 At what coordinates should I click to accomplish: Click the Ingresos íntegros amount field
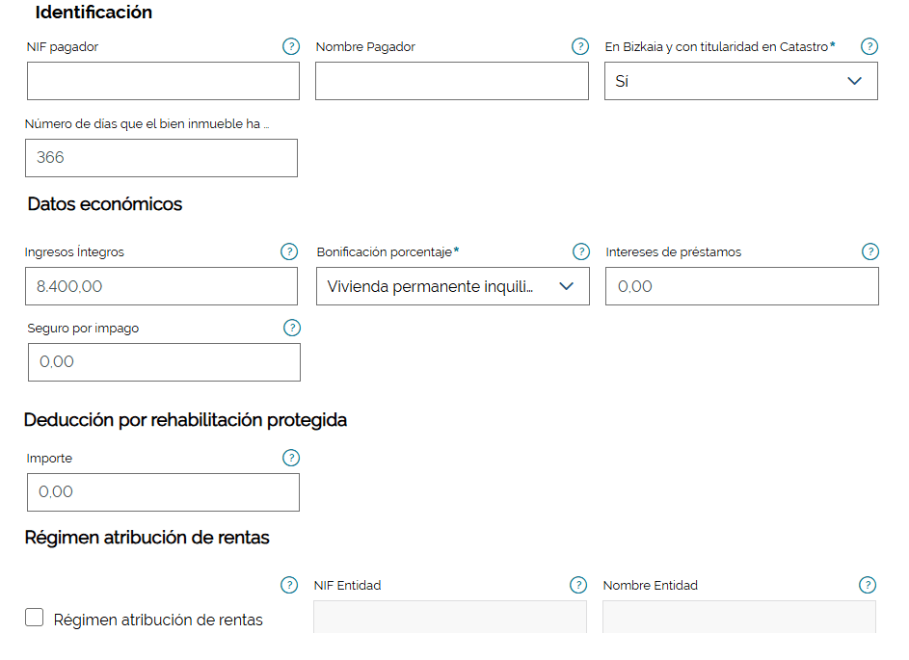point(161,286)
